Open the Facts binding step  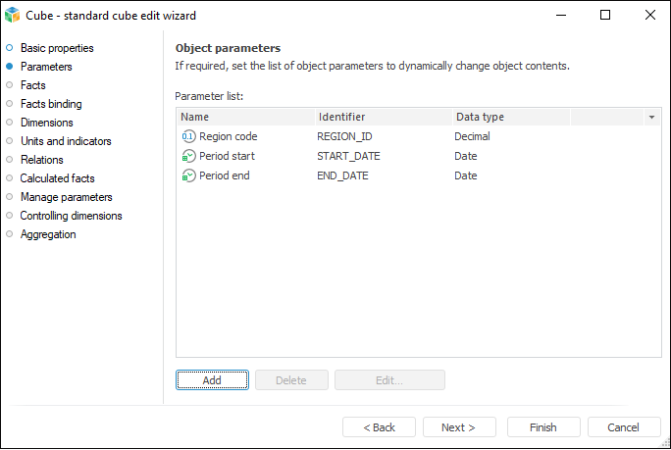51,104
